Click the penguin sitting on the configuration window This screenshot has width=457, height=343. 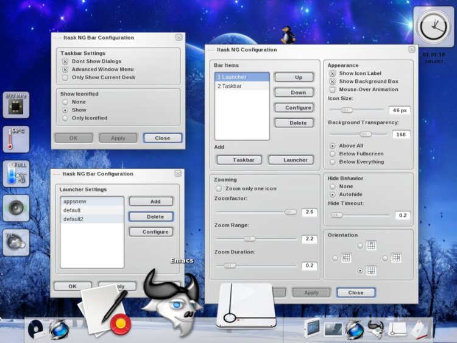pyautogui.click(x=288, y=35)
